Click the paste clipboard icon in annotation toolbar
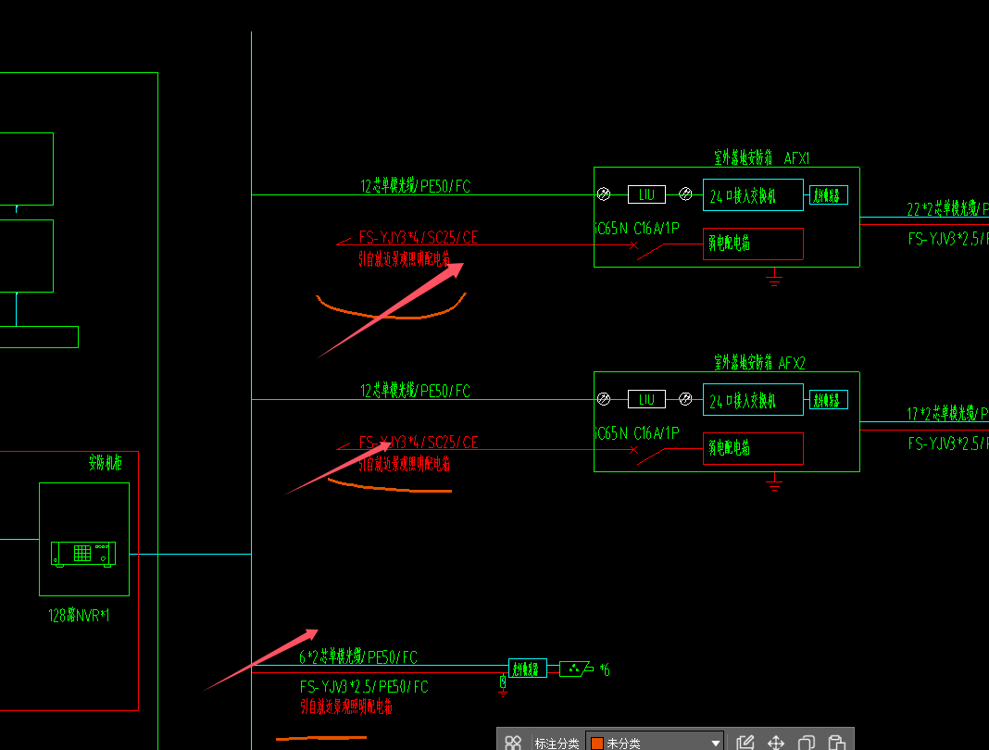This screenshot has height=750, width=989. coord(836,744)
